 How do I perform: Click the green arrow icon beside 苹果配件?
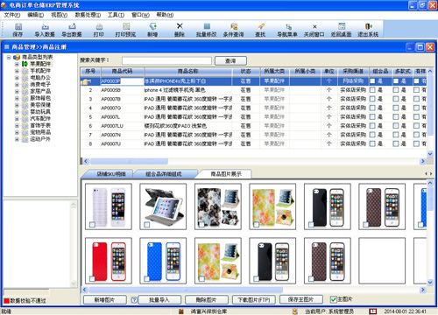coord(25,64)
